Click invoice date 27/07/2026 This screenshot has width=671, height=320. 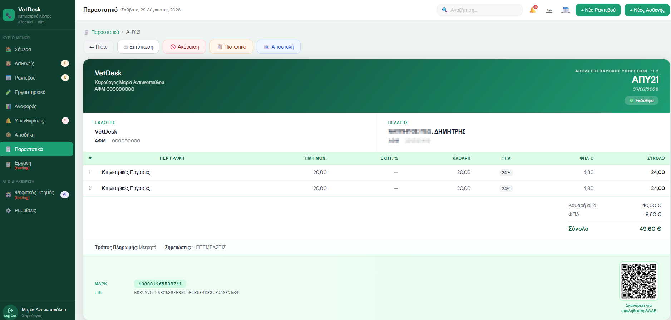point(646,89)
